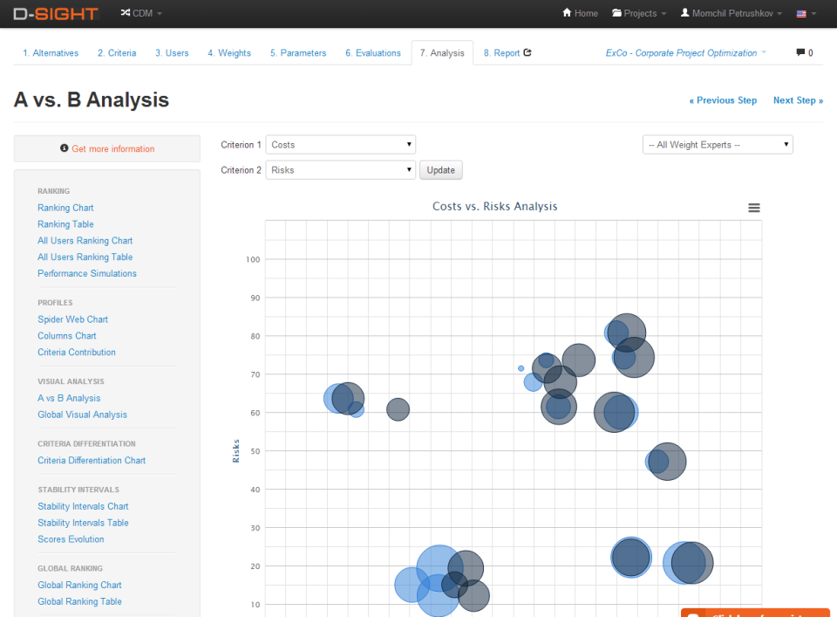This screenshot has width=837, height=617.
Task: Switch to the 5. Parameters tab
Action: click(298, 52)
